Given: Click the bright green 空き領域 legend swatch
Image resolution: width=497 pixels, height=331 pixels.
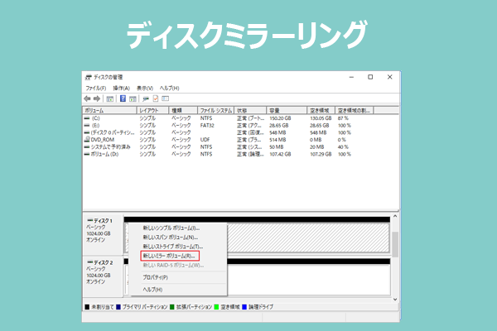Looking at the screenshot, I should [216, 307].
